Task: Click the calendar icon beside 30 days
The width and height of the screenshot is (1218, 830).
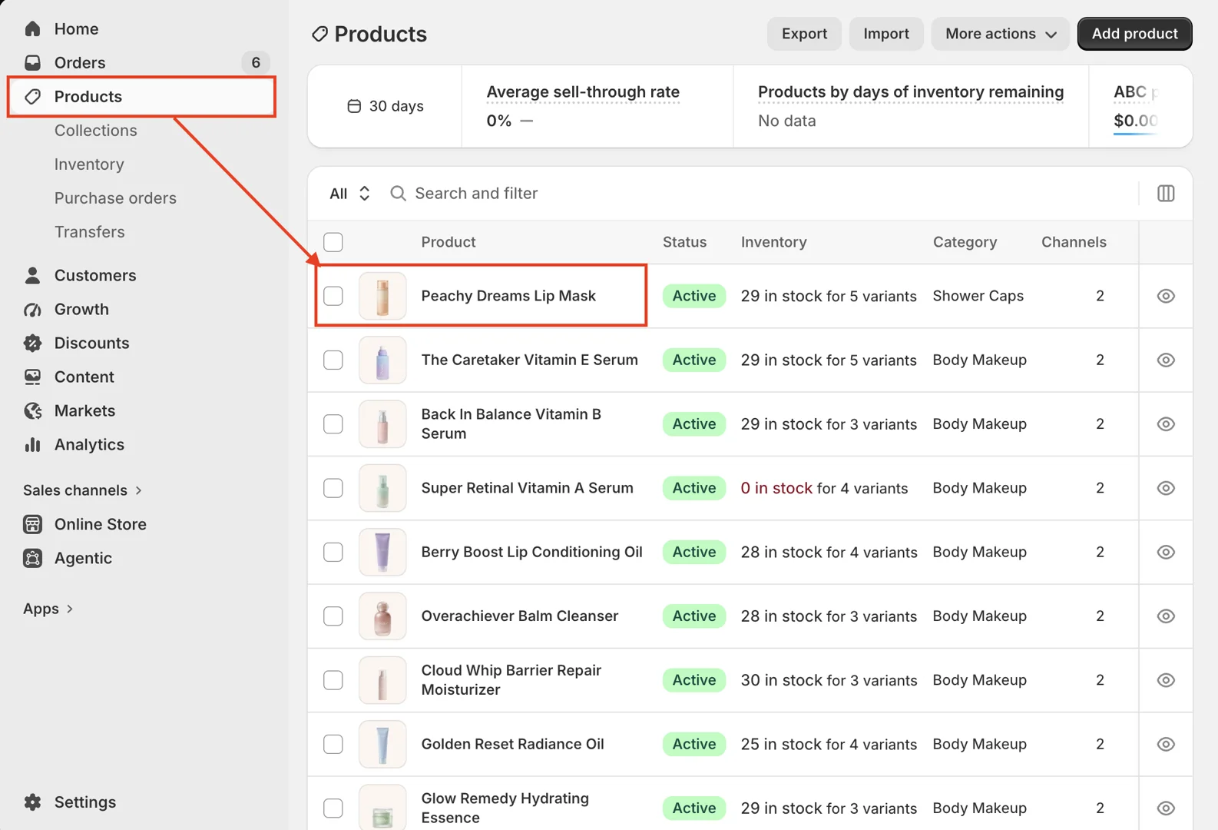Action: (354, 106)
